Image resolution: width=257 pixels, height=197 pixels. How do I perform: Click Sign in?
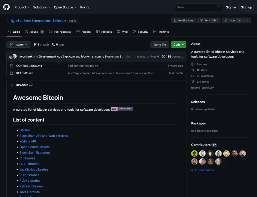[231, 7]
